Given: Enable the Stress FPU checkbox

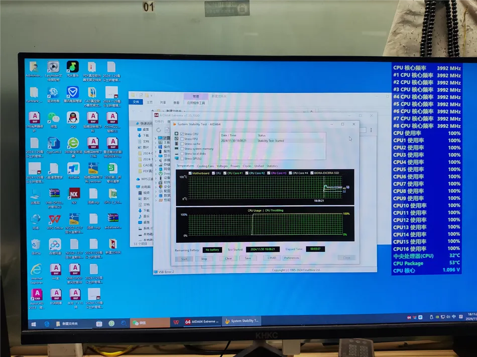Looking at the screenshot, I should 182,139.
